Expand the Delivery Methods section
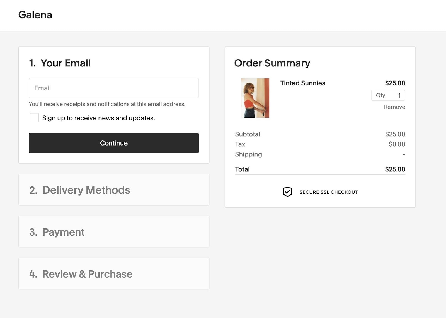Viewport: 446px width, 318px height. click(x=86, y=190)
